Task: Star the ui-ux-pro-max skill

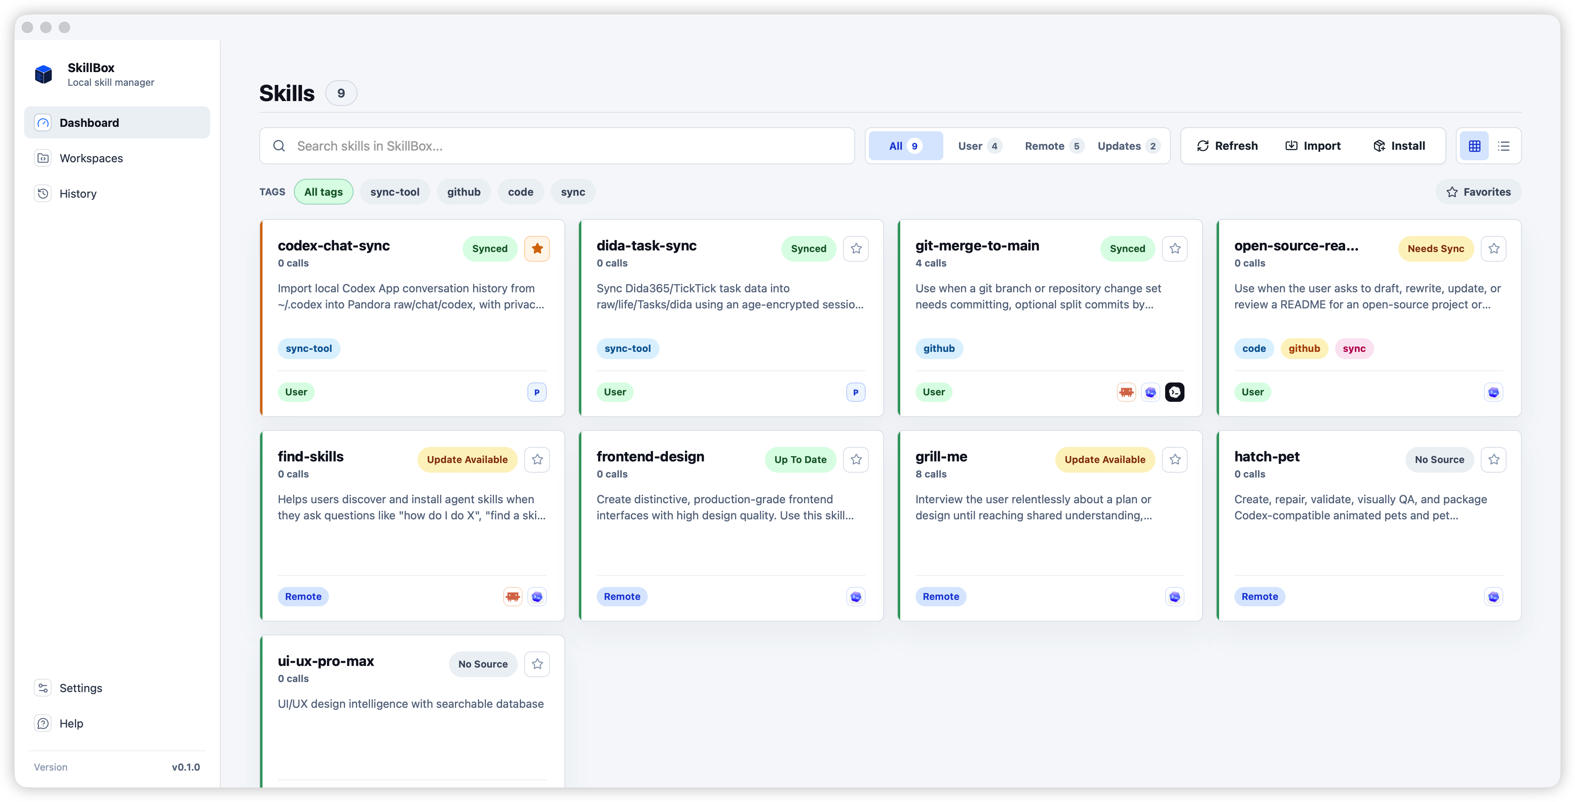Action: (x=537, y=664)
